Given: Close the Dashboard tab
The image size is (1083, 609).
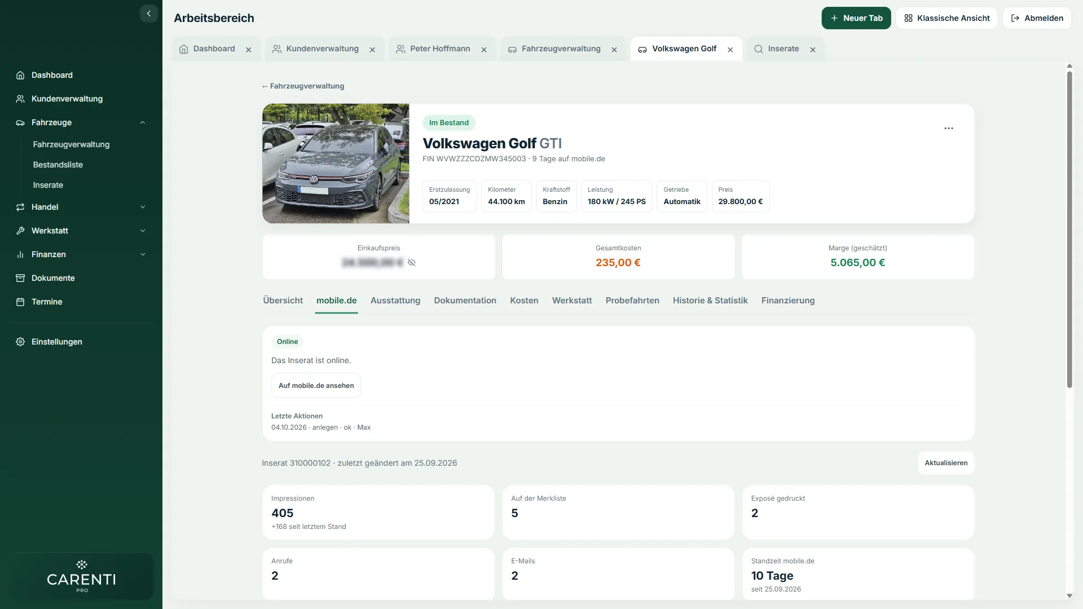Looking at the screenshot, I should click(x=249, y=50).
